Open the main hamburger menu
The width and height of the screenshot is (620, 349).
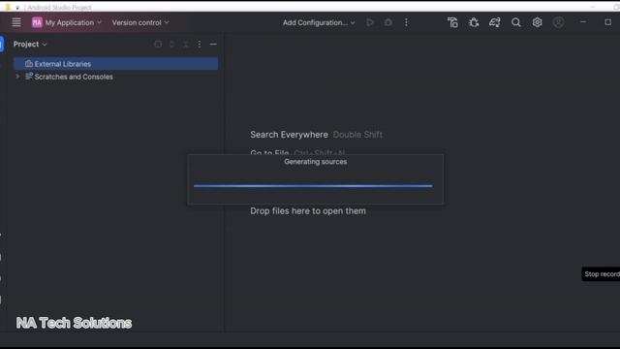click(16, 22)
